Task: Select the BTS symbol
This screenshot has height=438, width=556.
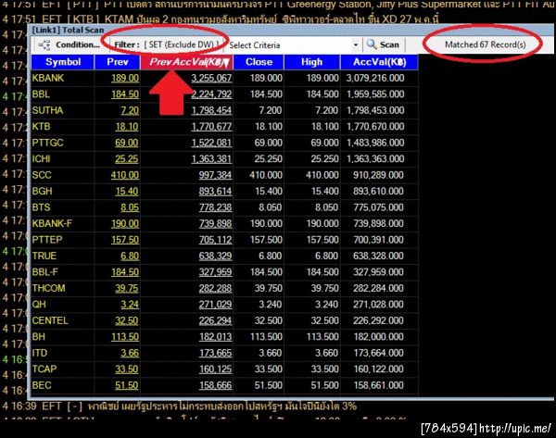Action: coord(41,207)
